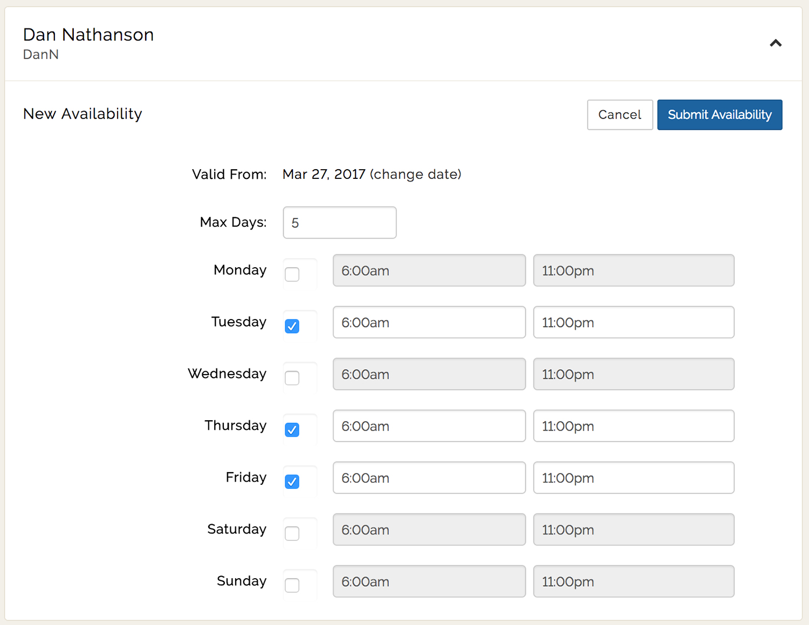The width and height of the screenshot is (809, 625).
Task: Open Wednesday start time field
Action: pyautogui.click(x=429, y=374)
